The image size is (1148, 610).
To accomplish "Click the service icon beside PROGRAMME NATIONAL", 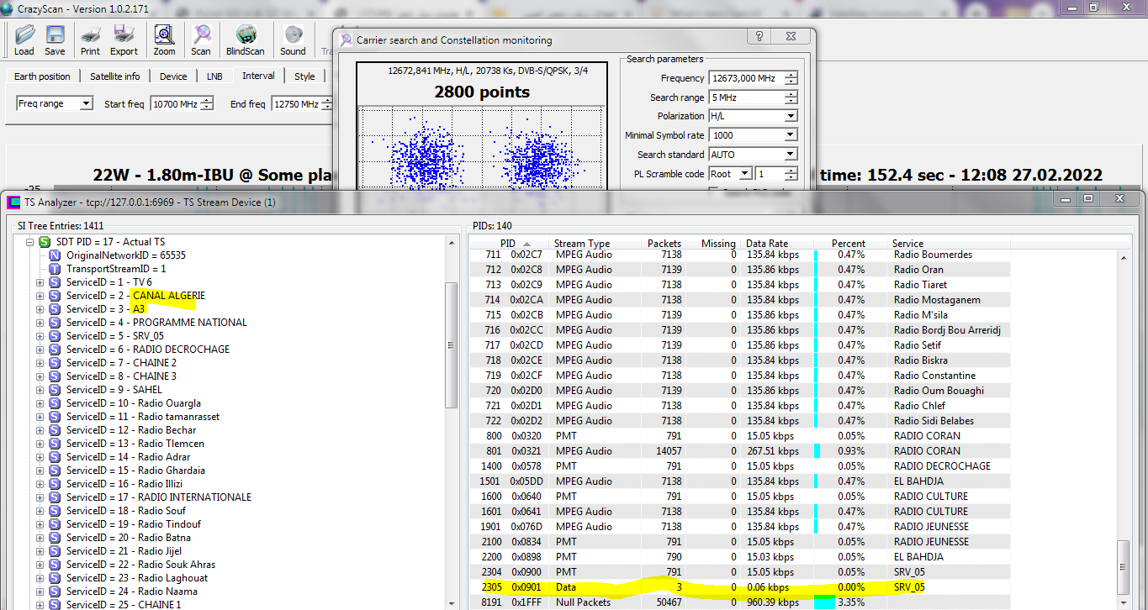I will 56,323.
